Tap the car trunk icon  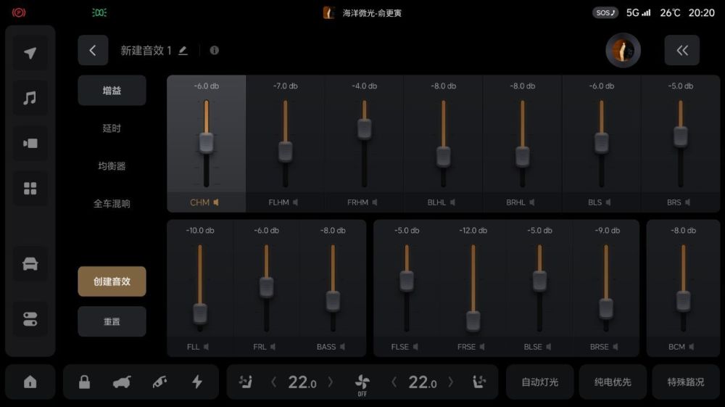pos(122,382)
